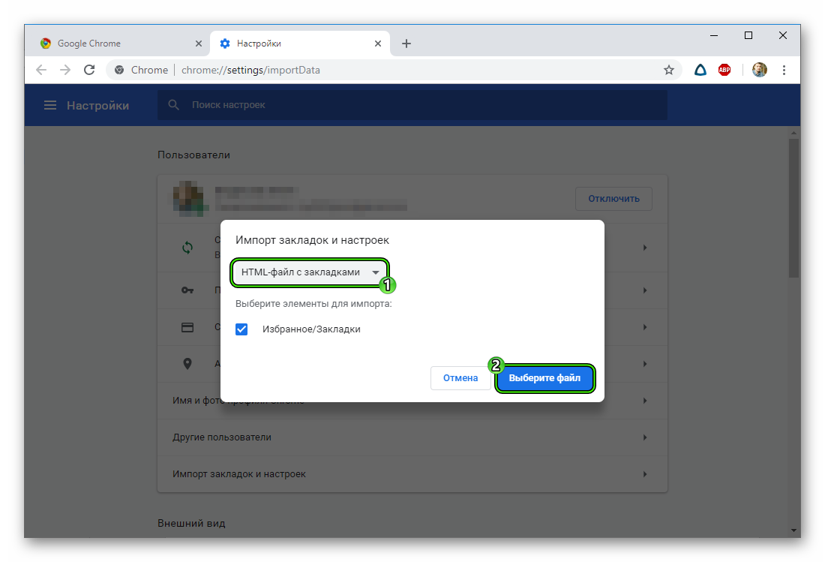Expand the Другие пользователи row

click(412, 437)
